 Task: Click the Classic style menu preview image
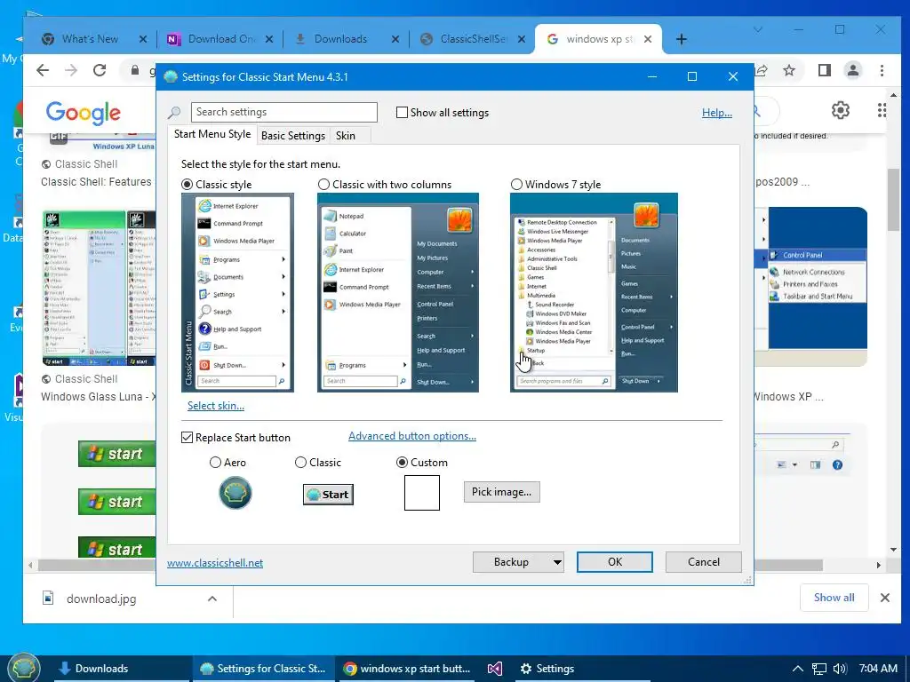coord(237,293)
